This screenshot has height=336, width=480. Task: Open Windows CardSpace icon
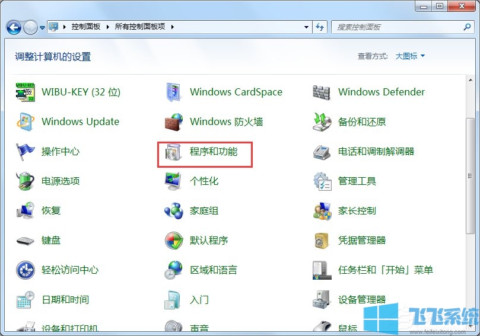pyautogui.click(x=173, y=92)
